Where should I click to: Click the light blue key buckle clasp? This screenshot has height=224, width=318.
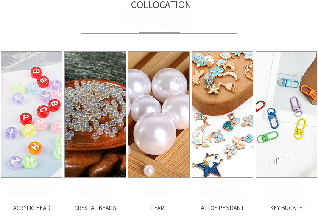[x=289, y=83]
